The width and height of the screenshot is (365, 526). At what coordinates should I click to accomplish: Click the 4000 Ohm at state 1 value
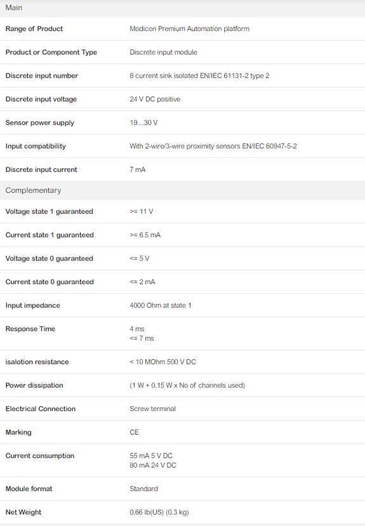[161, 306]
